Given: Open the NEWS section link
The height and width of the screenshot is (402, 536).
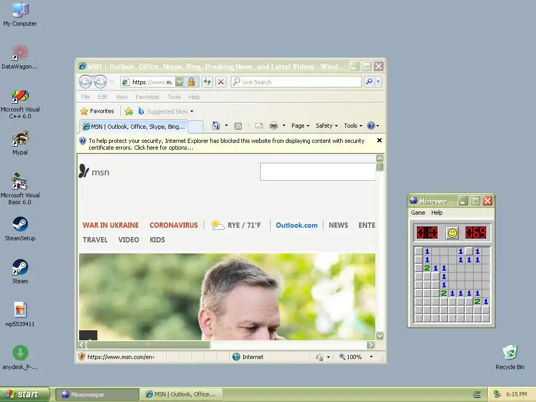Looking at the screenshot, I should 339,225.
